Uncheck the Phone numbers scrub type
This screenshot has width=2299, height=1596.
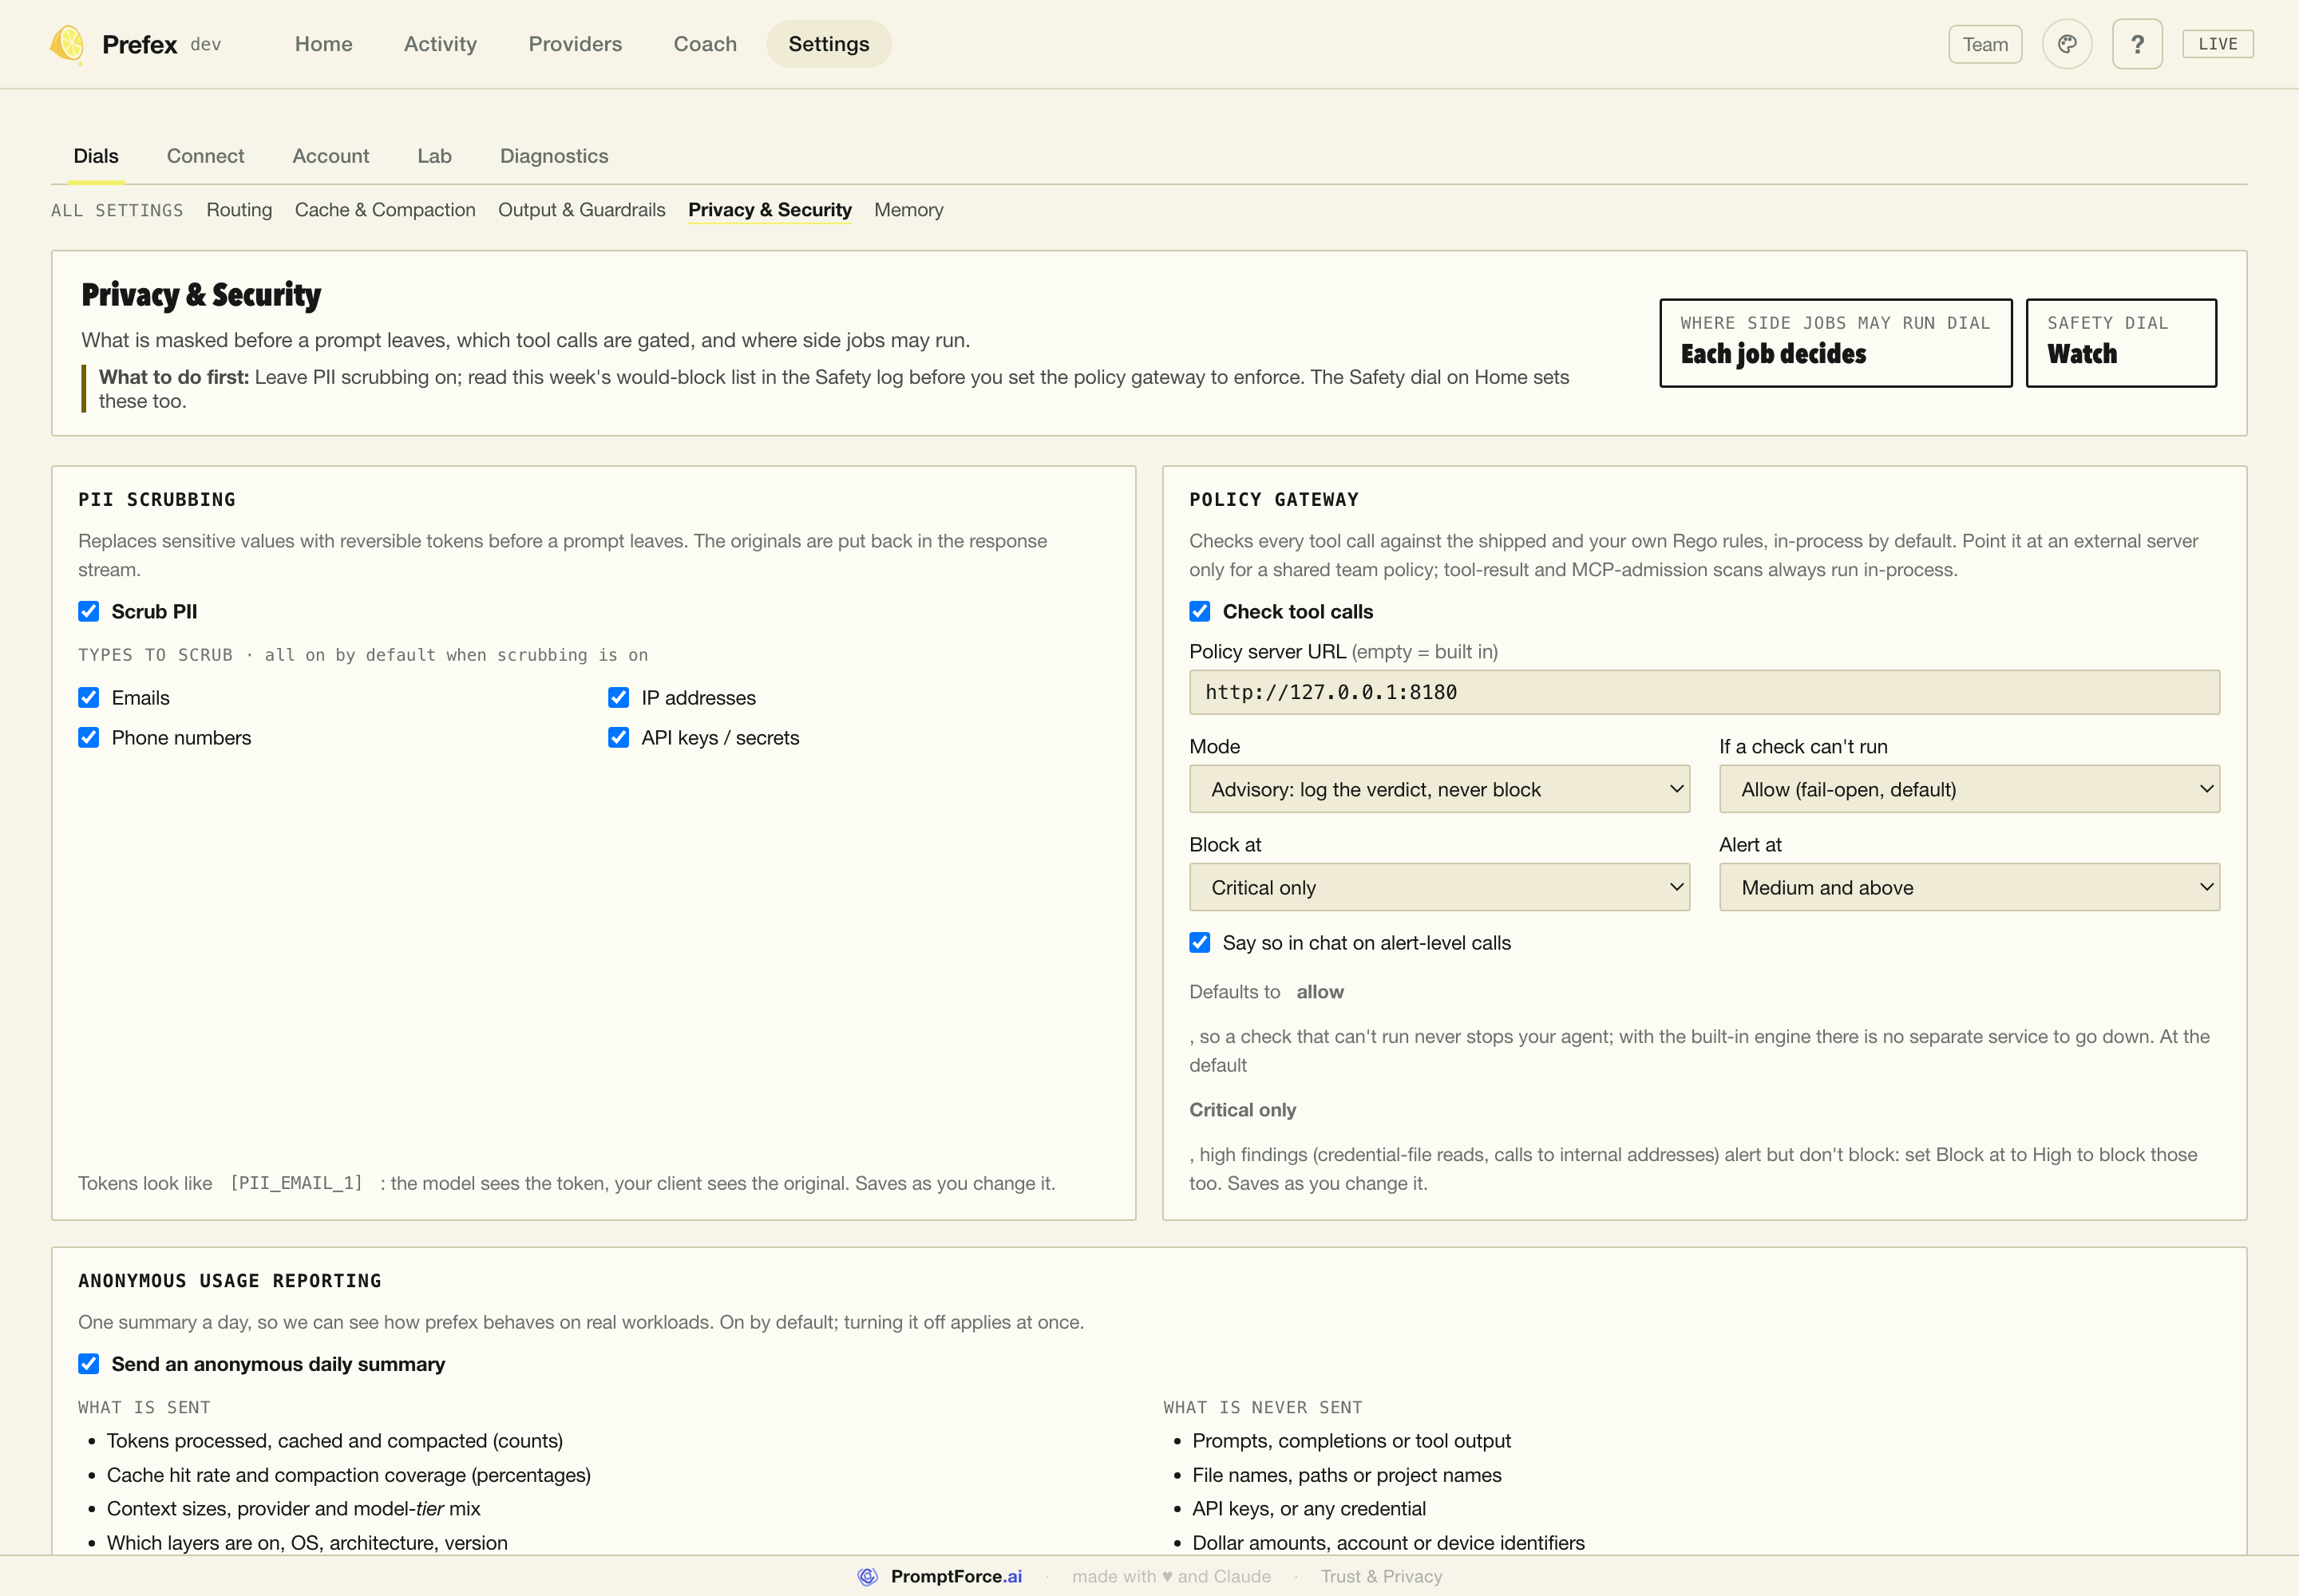pos(89,737)
